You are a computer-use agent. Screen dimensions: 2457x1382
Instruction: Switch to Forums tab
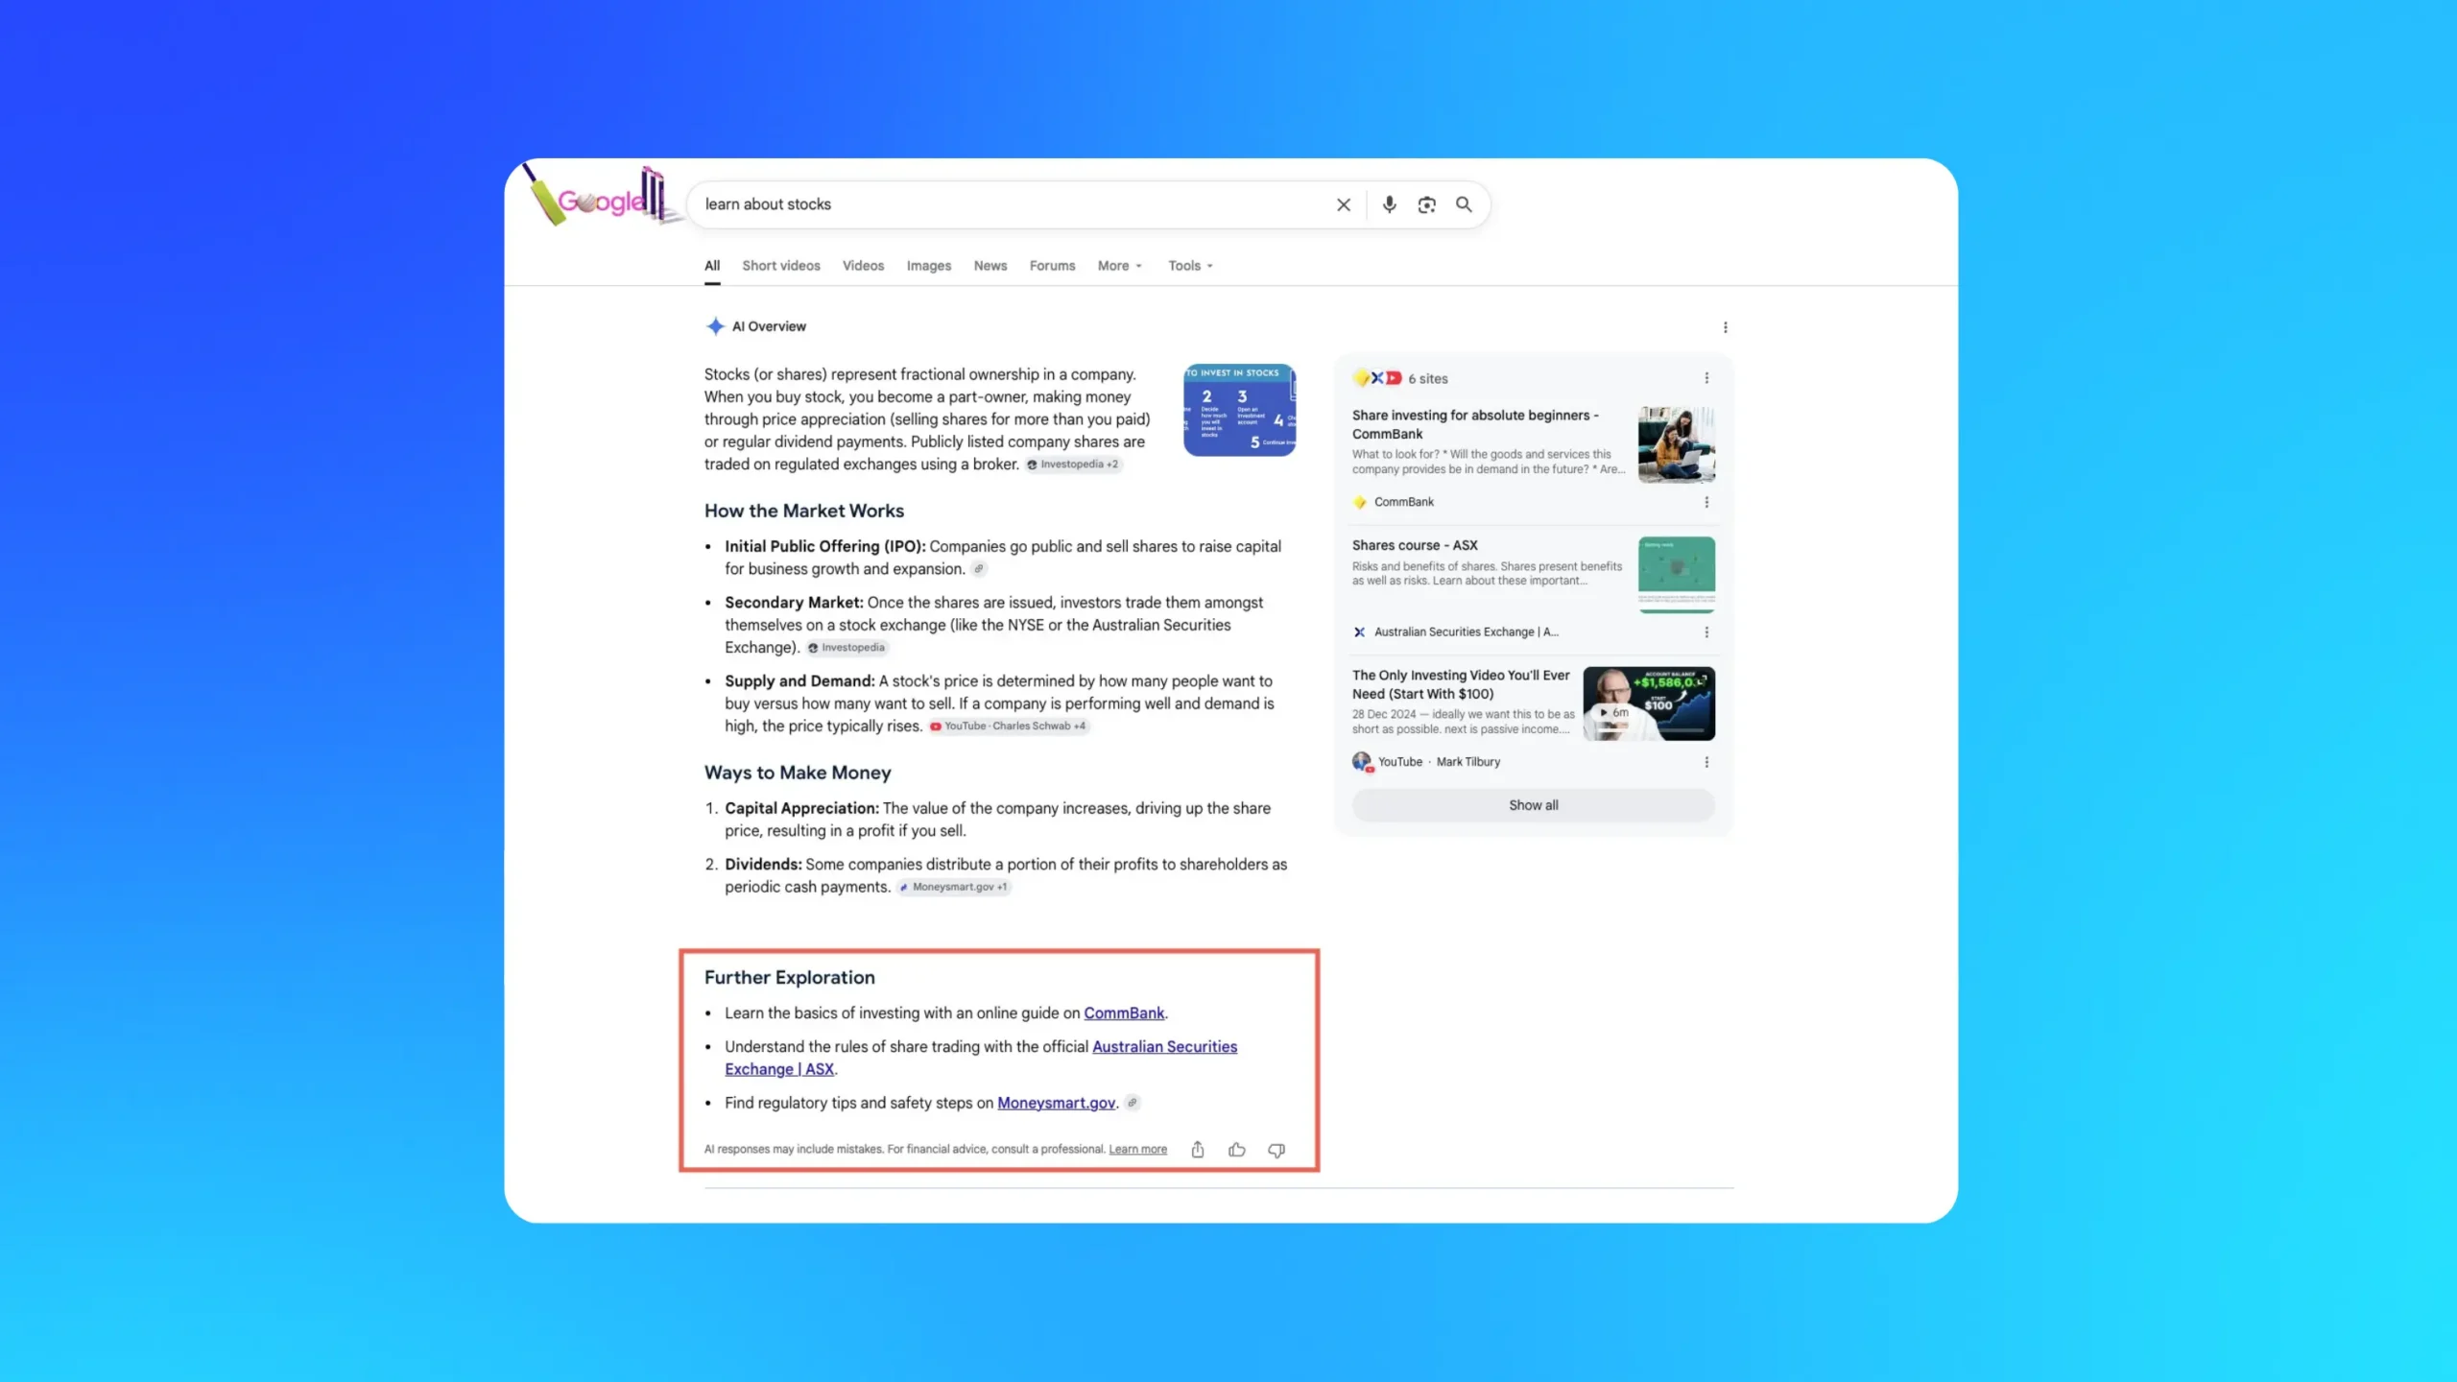coord(1052,266)
